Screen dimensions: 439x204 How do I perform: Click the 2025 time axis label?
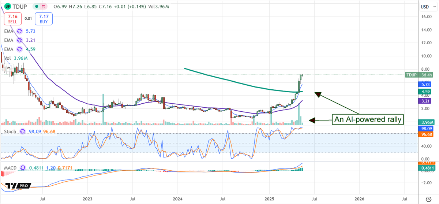pos(269,199)
